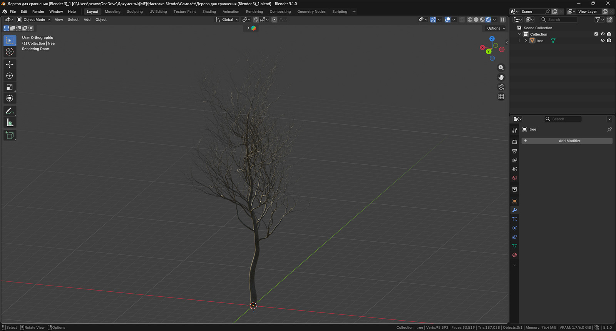Select the Move tool in toolbar
The image size is (616, 331).
pos(10,64)
